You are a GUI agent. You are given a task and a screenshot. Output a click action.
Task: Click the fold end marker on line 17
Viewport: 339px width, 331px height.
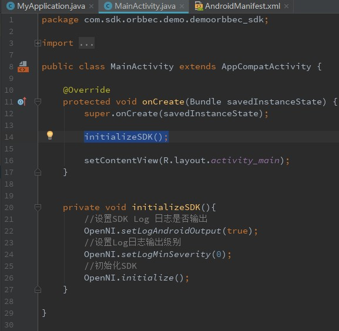pyautogui.click(x=38, y=172)
